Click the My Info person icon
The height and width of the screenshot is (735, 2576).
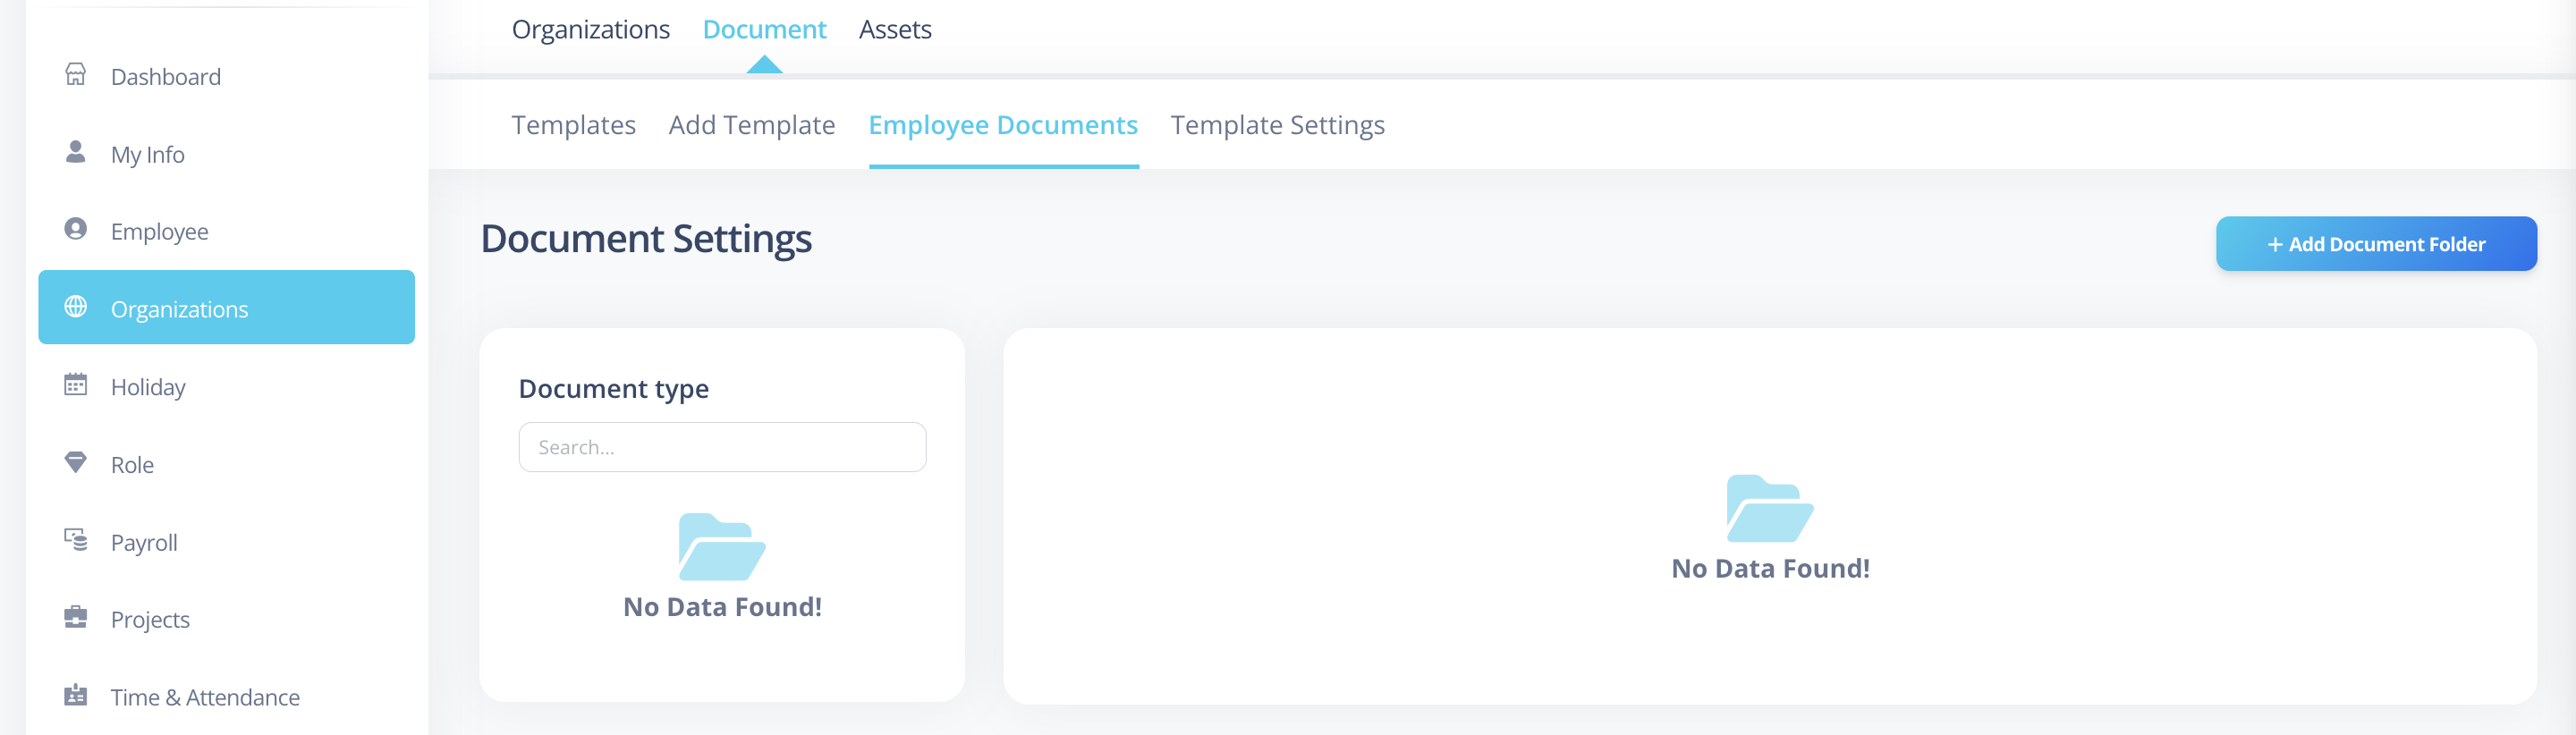pyautogui.click(x=75, y=152)
